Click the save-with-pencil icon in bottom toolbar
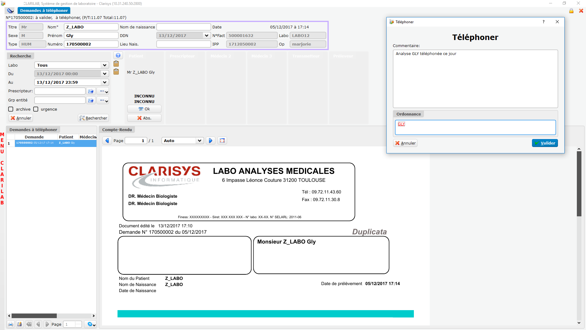 click(20, 324)
